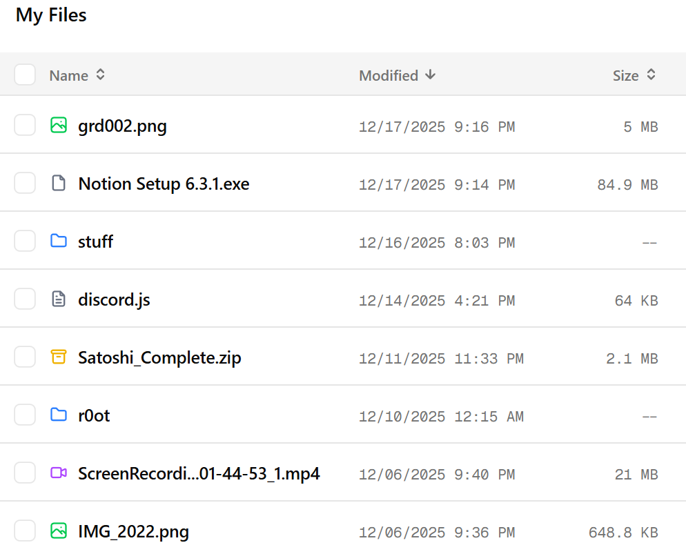Check the box next to grd002.png
686x554 pixels.
pyautogui.click(x=25, y=126)
